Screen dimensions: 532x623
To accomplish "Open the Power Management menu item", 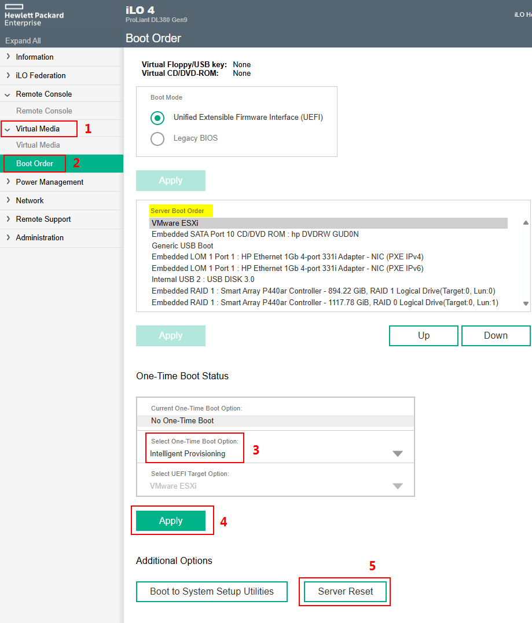I will (50, 182).
